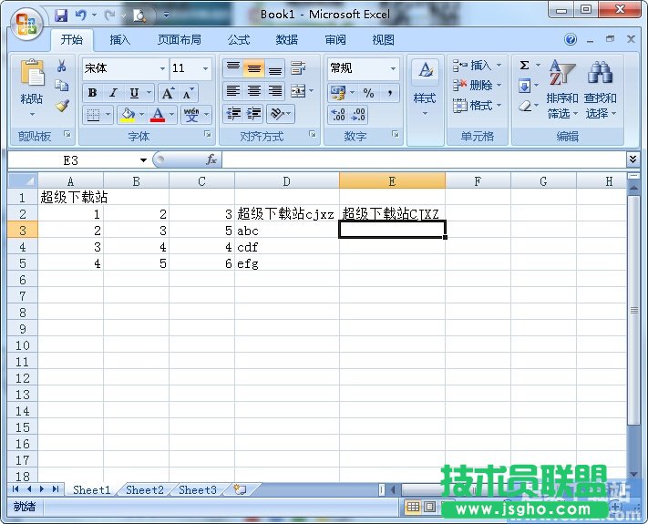The image size is (648, 524).
Task: Toggle center horizontal alignment
Action: coord(253,91)
